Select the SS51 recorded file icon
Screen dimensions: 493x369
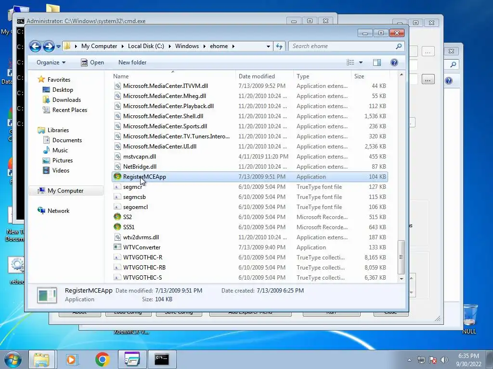tap(117, 227)
